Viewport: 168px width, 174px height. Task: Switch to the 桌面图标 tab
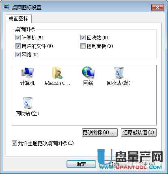click(19, 19)
